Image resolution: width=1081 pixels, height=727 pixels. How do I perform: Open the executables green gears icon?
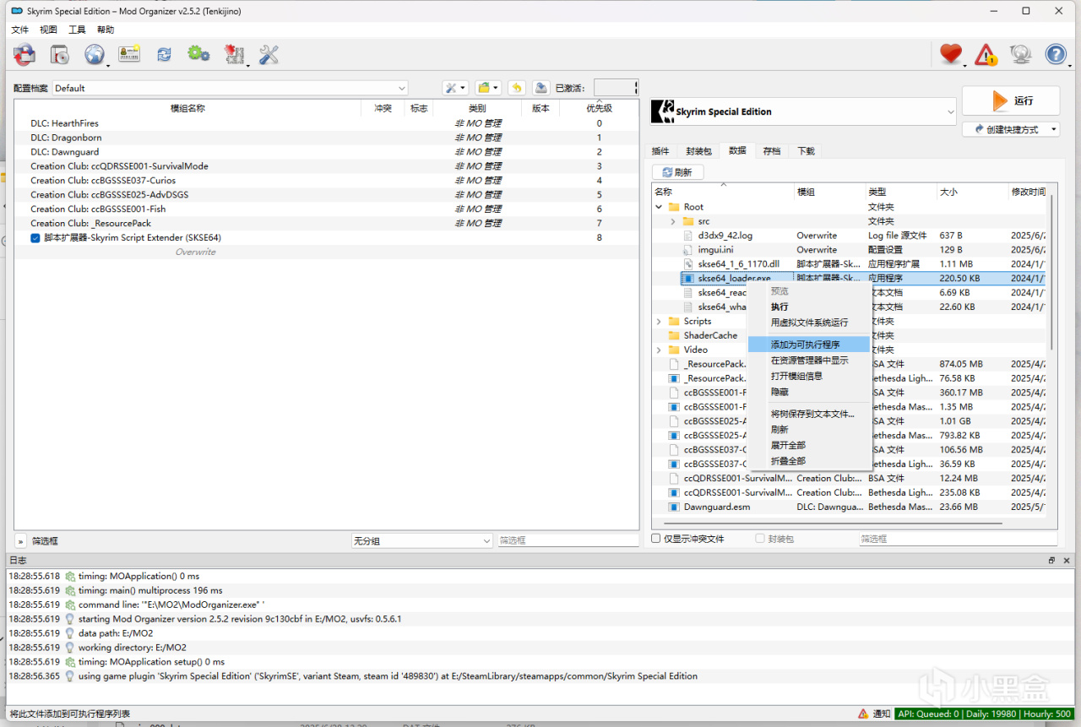[198, 55]
